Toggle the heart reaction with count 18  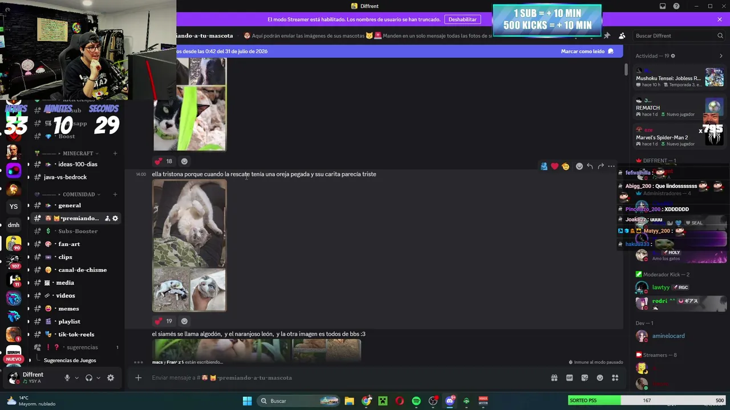pyautogui.click(x=164, y=161)
